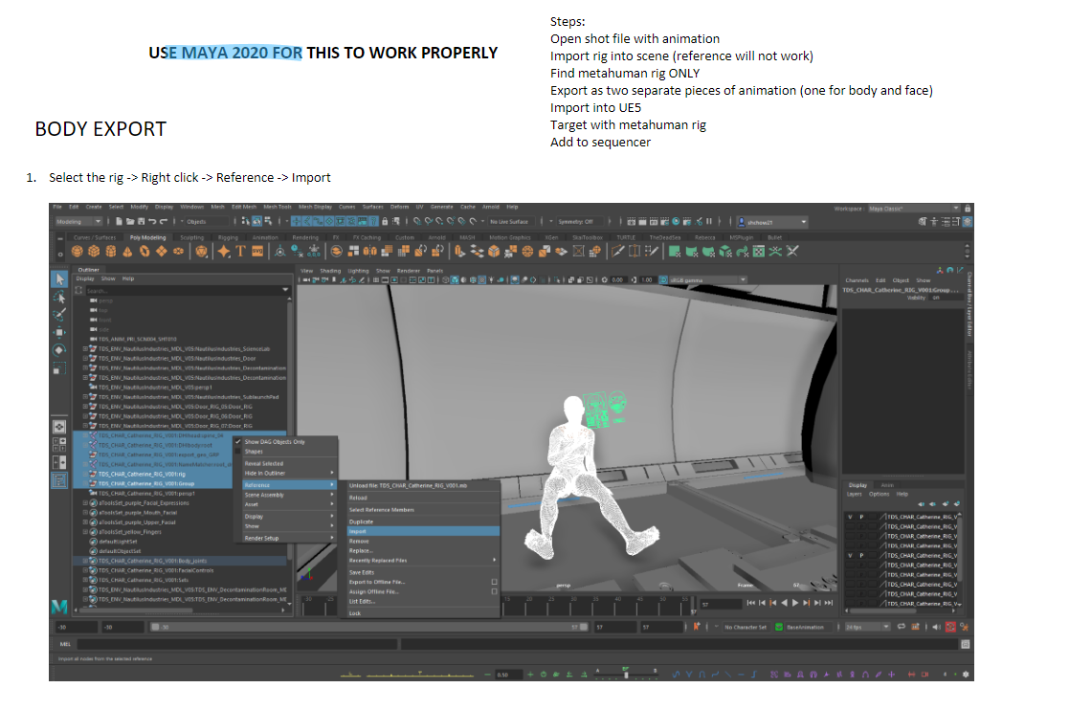The image size is (1069, 710).
Task: Create polygon Type text with T icon
Action: click(240, 252)
